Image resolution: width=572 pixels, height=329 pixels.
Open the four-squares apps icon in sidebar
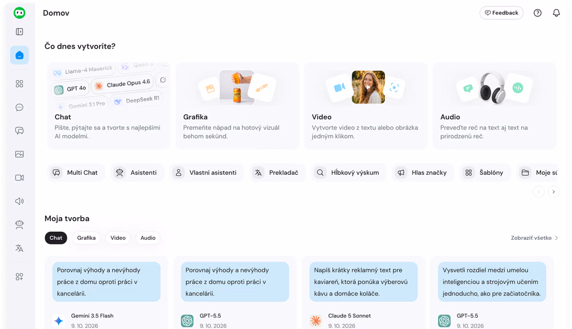pos(19,84)
